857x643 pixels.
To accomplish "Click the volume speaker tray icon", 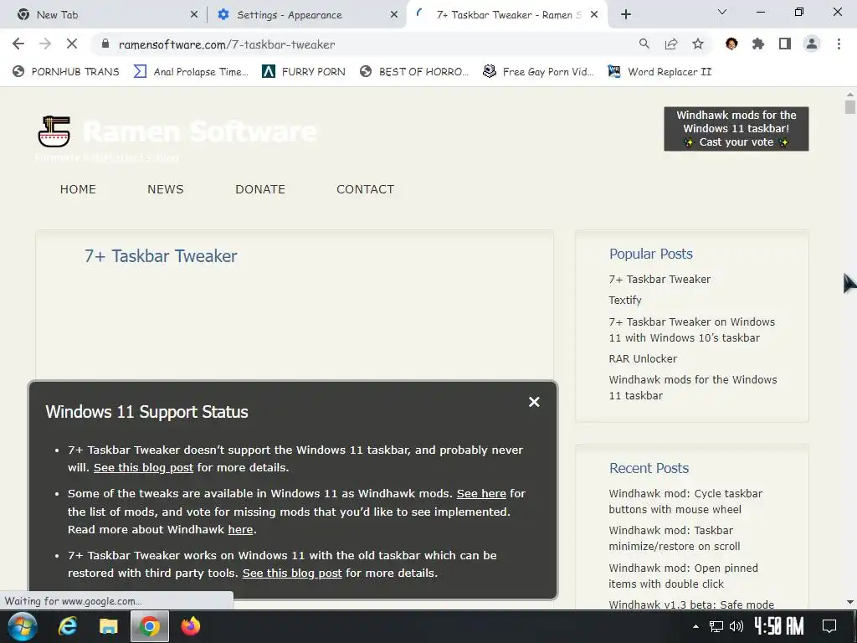I will pyautogui.click(x=736, y=626).
